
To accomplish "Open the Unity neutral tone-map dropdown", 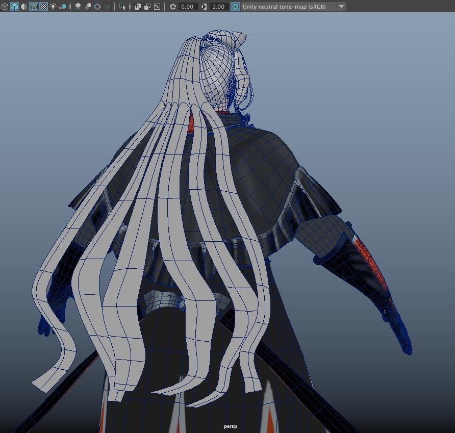I will pos(294,7).
